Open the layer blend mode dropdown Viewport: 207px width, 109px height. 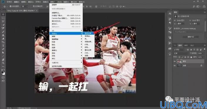click(181, 53)
